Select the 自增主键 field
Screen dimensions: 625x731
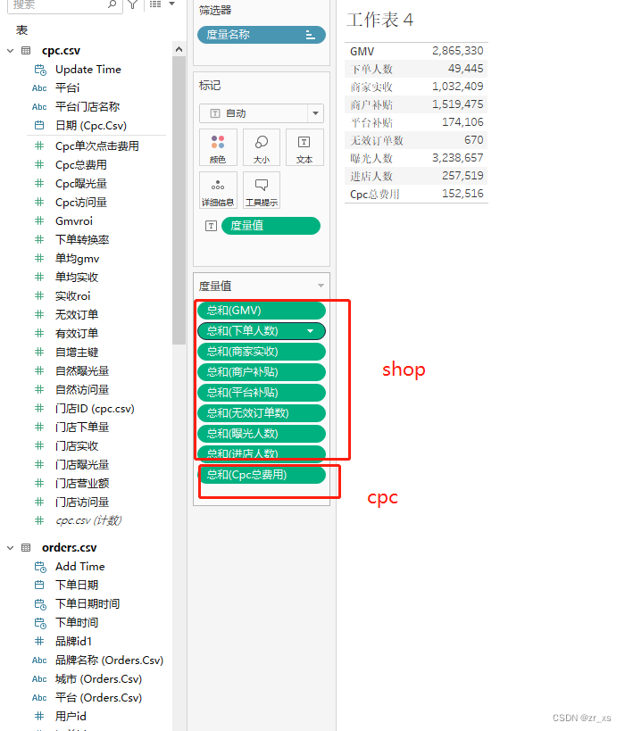[x=77, y=352]
